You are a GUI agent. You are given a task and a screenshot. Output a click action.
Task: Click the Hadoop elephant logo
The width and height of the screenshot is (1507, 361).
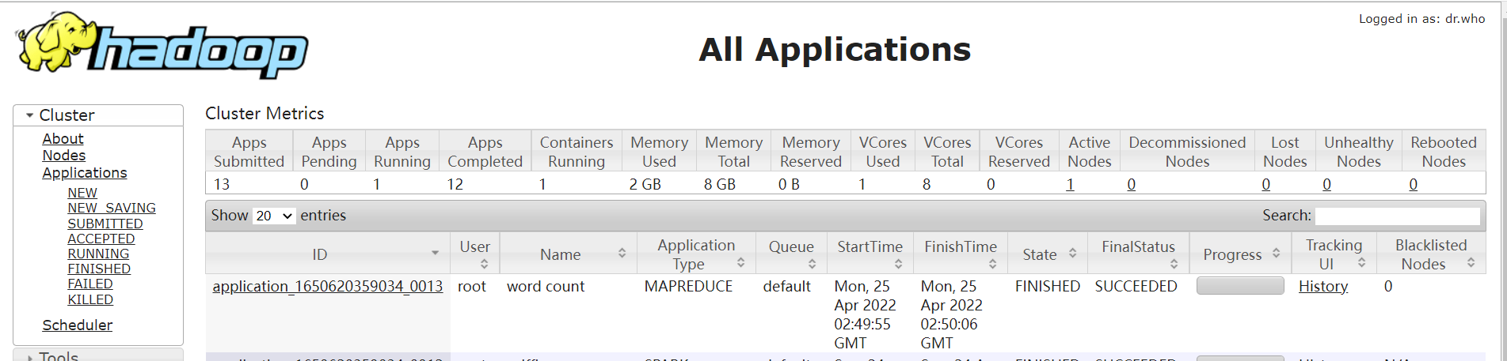click(x=162, y=45)
